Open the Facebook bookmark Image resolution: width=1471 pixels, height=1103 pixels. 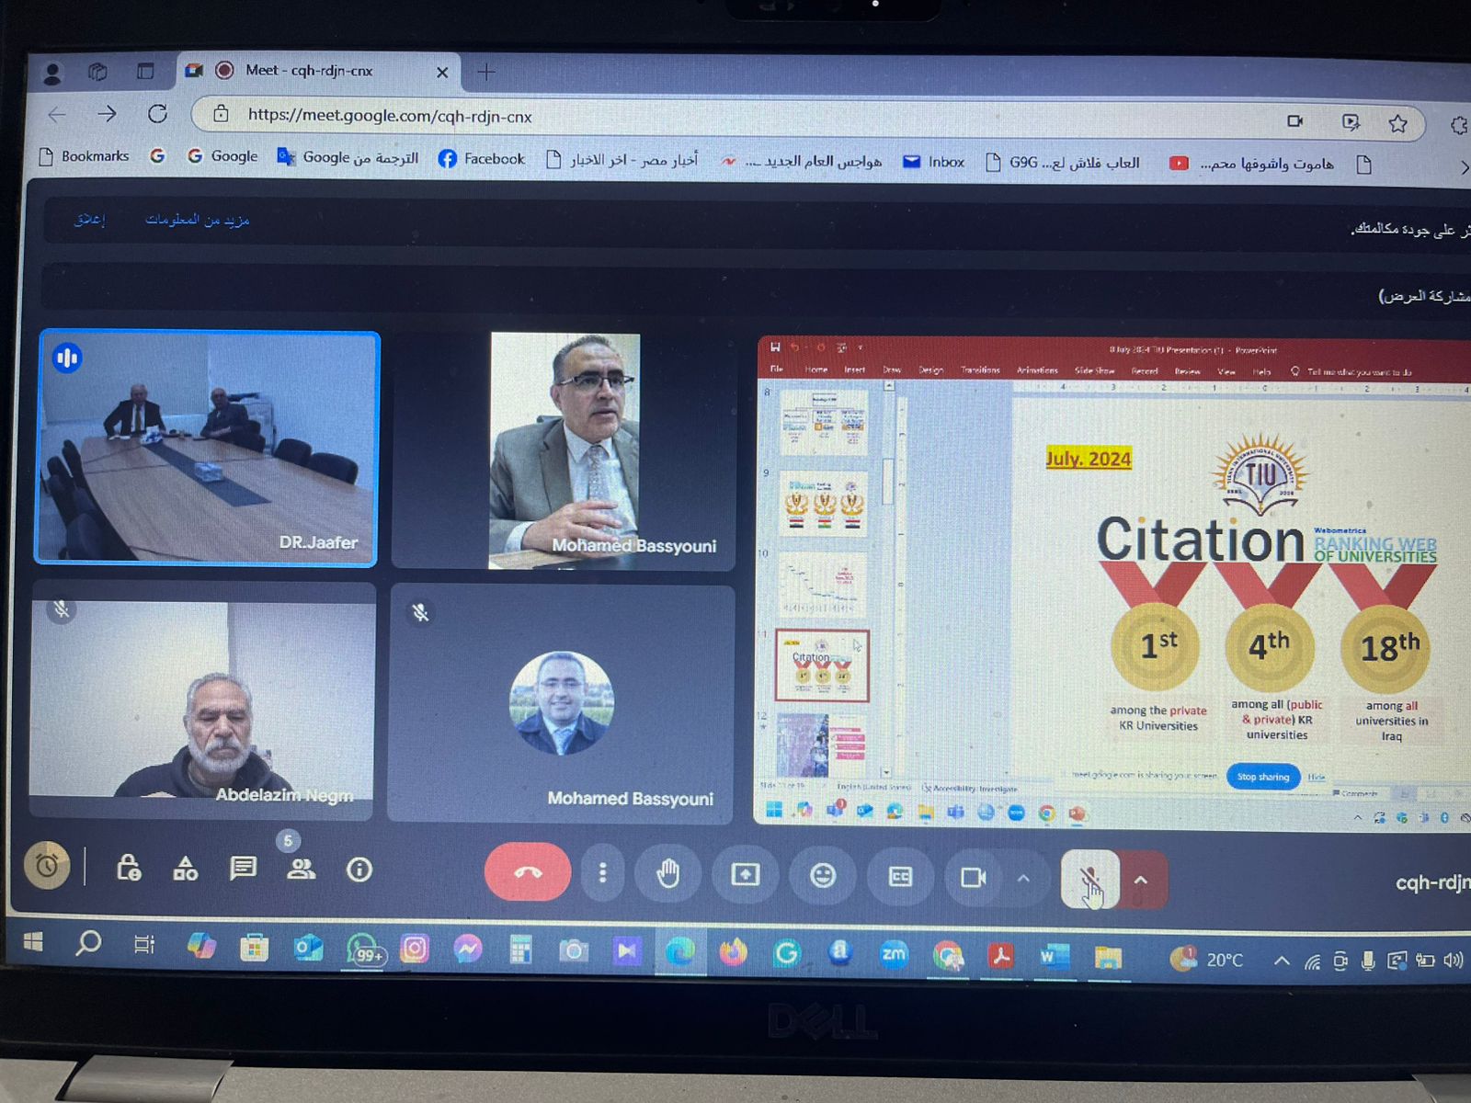pyautogui.click(x=482, y=158)
